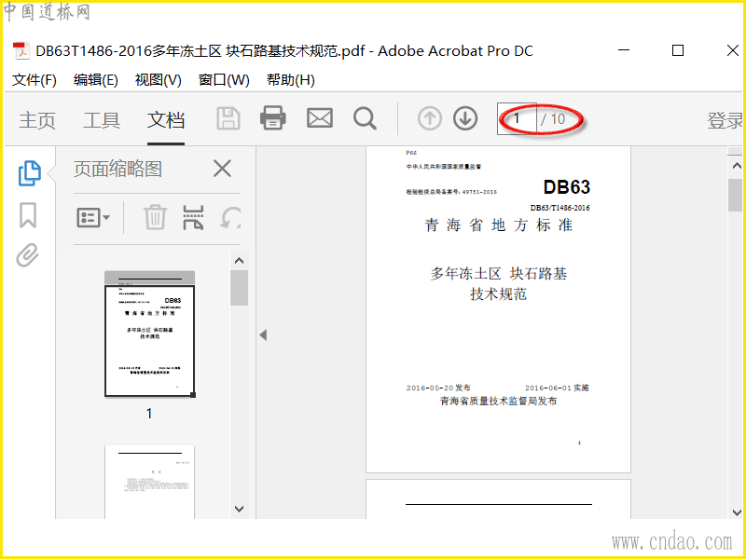
Task: Click the page break print-pages icon
Action: (x=193, y=218)
